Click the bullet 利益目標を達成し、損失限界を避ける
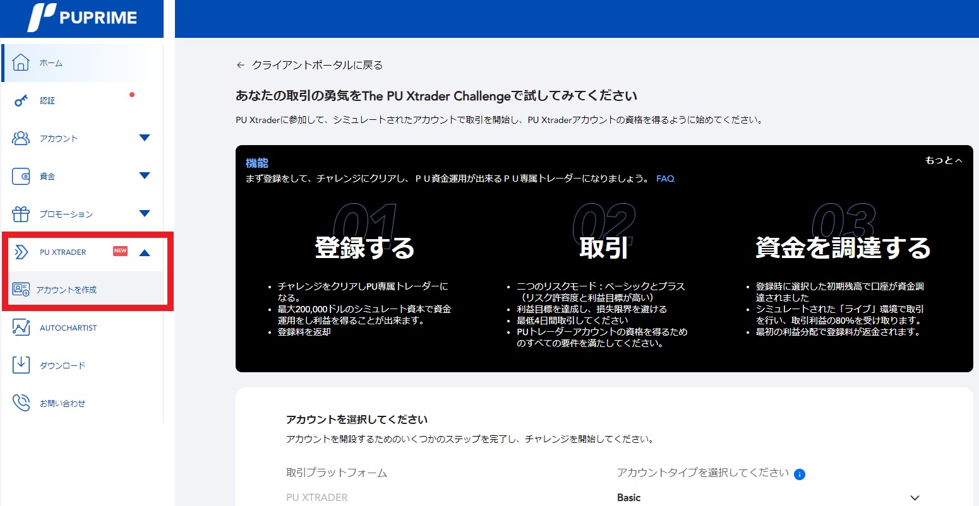Viewport: 979px width, 506px height. tap(592, 309)
